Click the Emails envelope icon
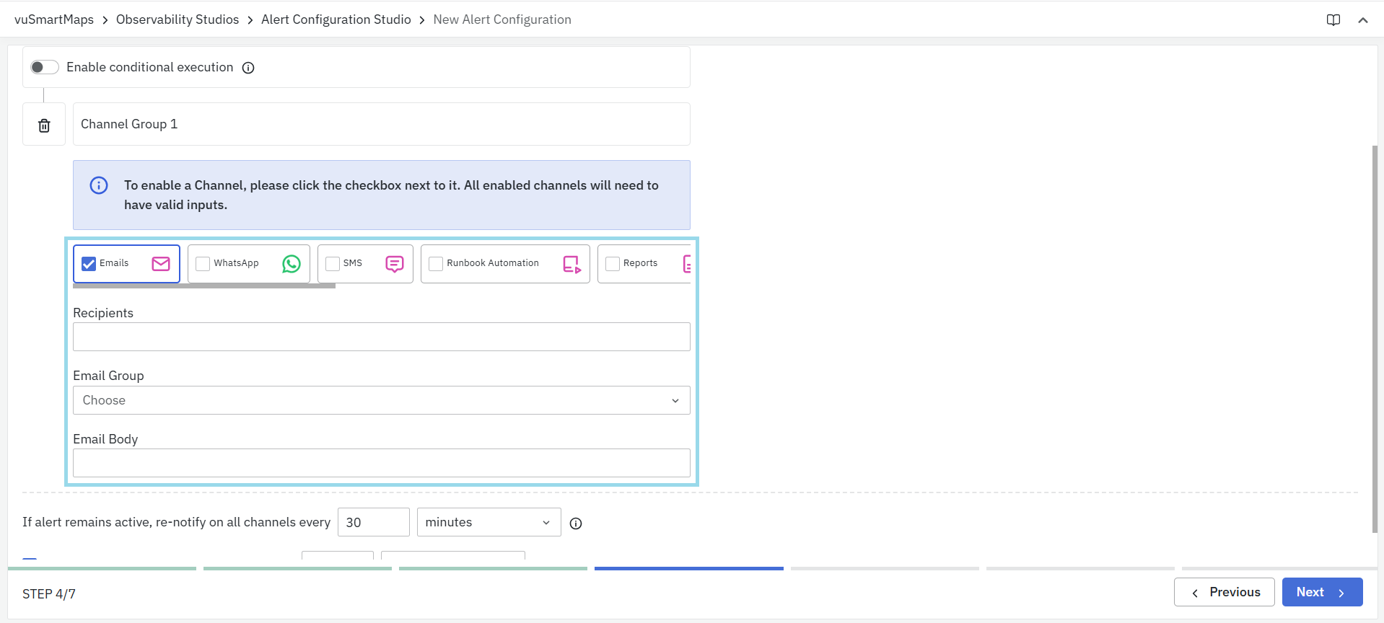1384x623 pixels. [x=161, y=264]
